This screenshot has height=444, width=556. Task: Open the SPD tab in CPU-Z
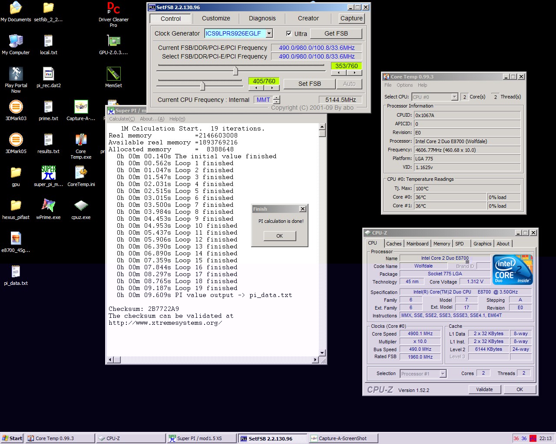[x=460, y=244]
